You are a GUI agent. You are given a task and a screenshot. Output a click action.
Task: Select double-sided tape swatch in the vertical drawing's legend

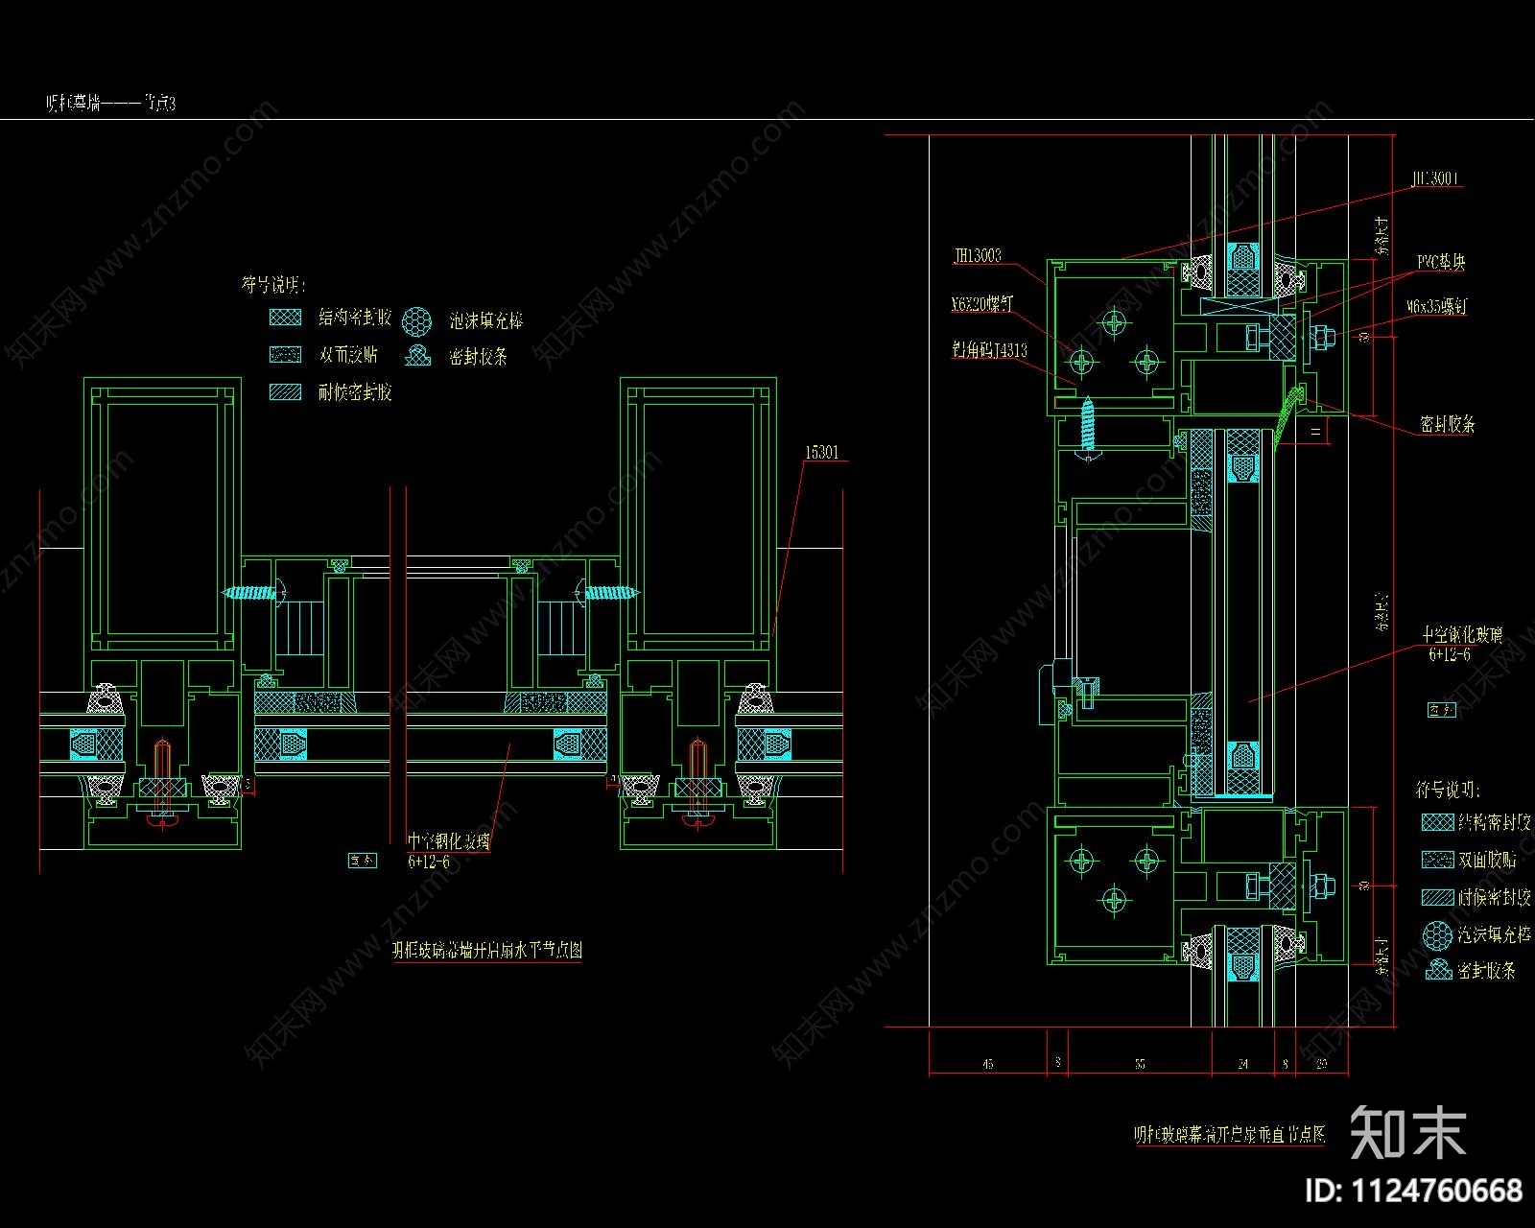pyautogui.click(x=1436, y=860)
